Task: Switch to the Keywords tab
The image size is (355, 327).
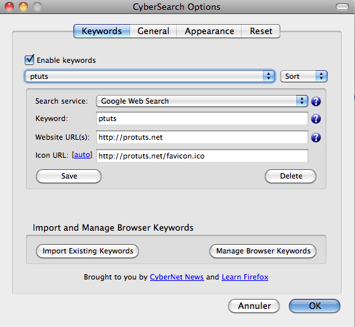Action: pos(101,31)
